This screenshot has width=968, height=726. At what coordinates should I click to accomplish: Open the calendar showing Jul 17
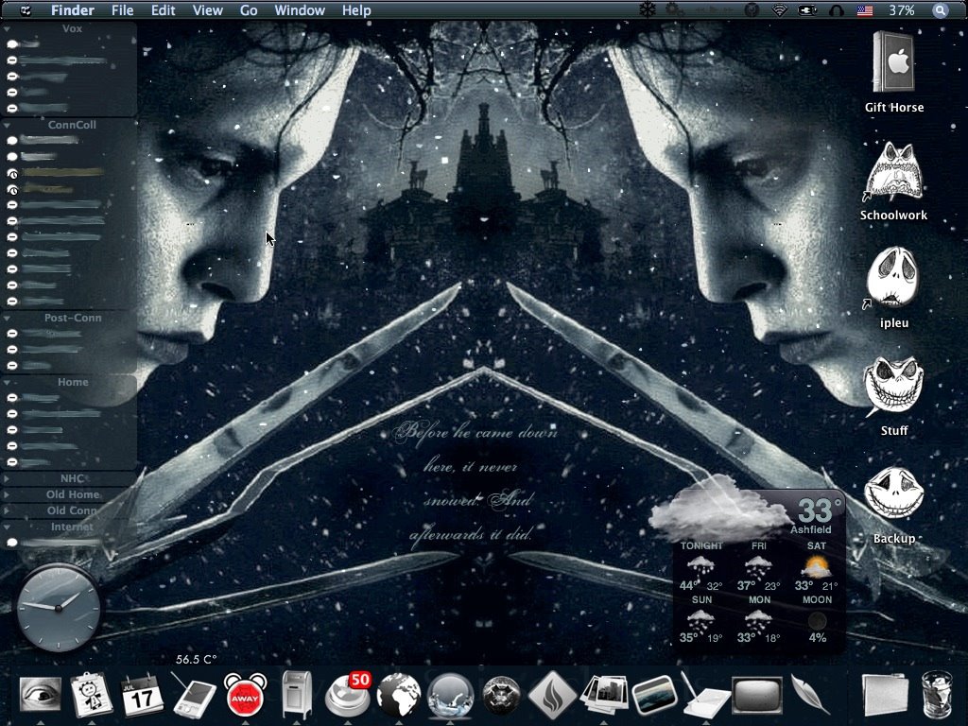coord(143,695)
